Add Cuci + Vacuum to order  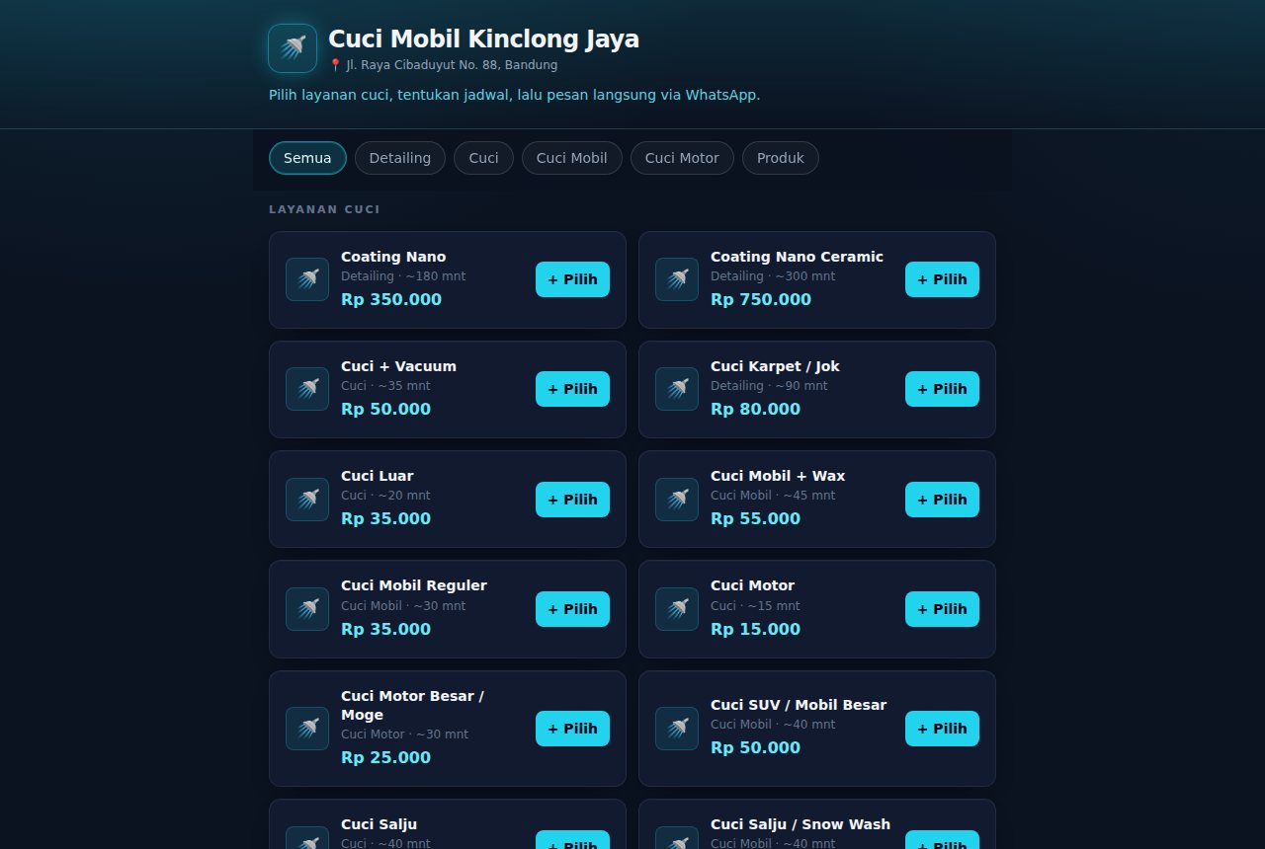click(572, 389)
